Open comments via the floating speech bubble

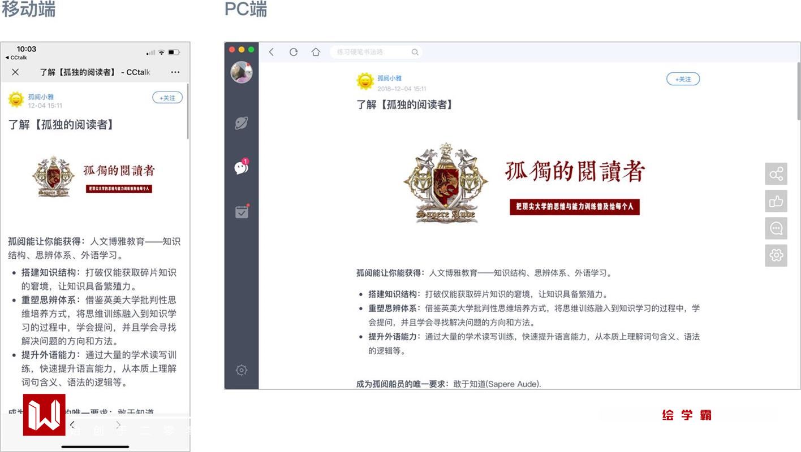pyautogui.click(x=776, y=228)
